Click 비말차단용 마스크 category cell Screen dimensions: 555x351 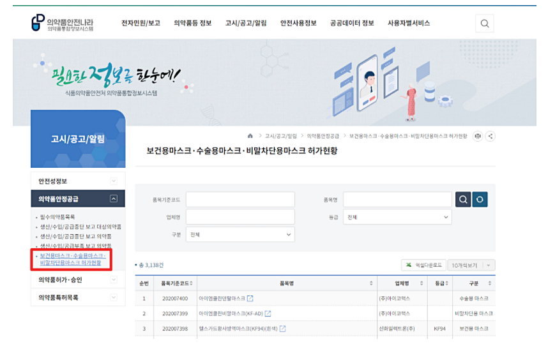(474, 313)
